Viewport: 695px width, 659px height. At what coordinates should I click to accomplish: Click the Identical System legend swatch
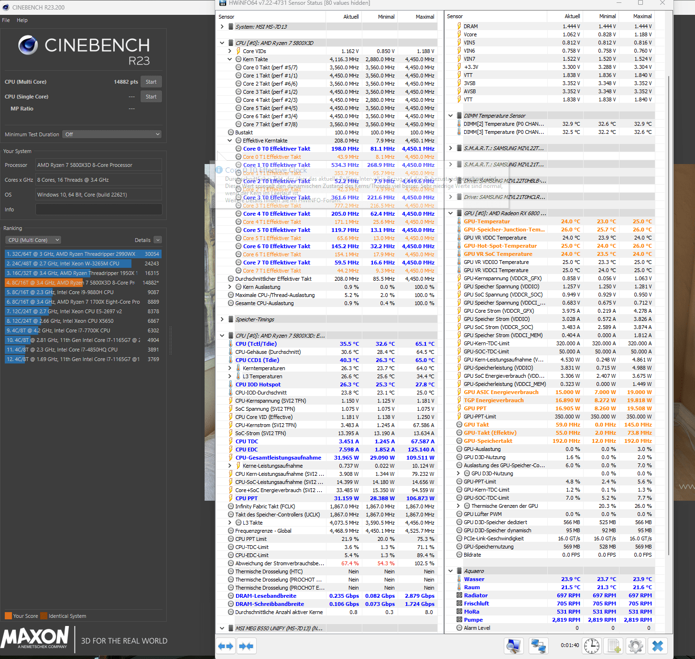coord(44,616)
